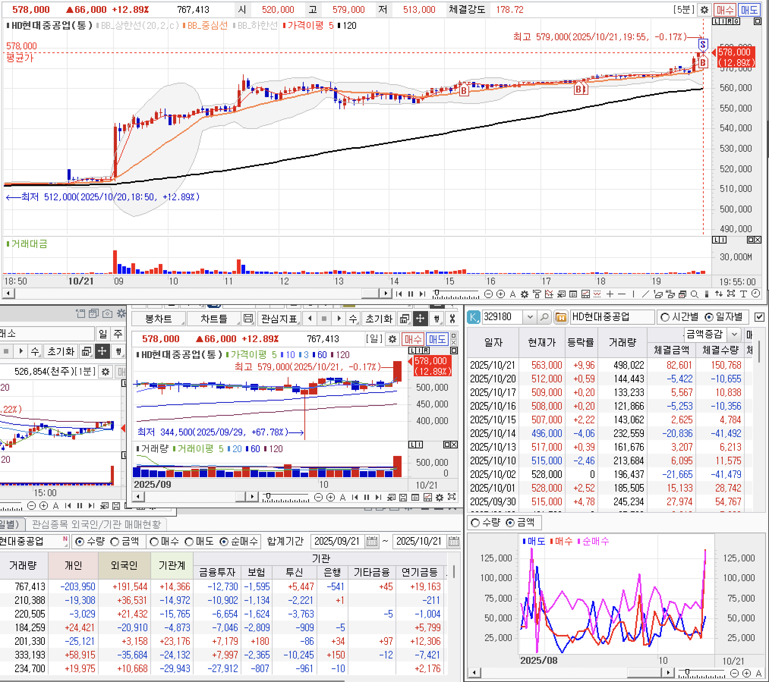Toggle the checkbox right of 일자별
Image resolution: width=769 pixels, height=682 pixels.
click(x=759, y=317)
